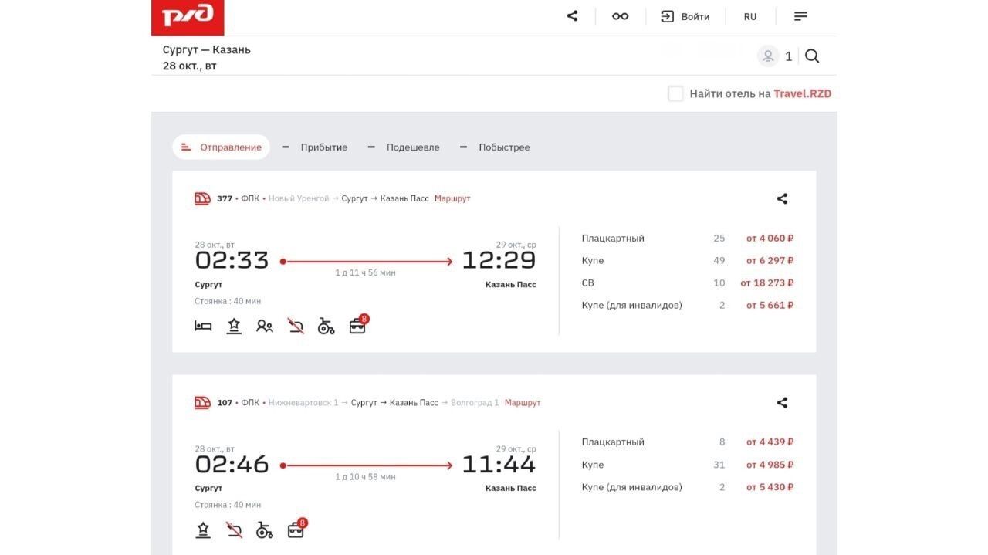
Task: Open accessibility glasses mode in header
Action: (x=620, y=16)
